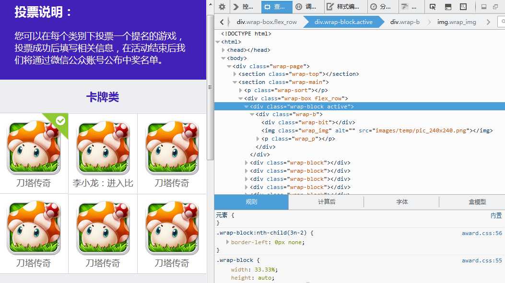Expand the border-left property value

[x=228, y=242]
